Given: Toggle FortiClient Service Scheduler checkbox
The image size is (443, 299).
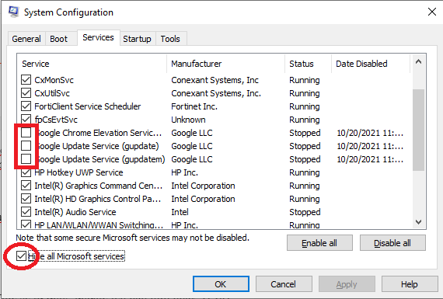Looking at the screenshot, I should click(26, 106).
